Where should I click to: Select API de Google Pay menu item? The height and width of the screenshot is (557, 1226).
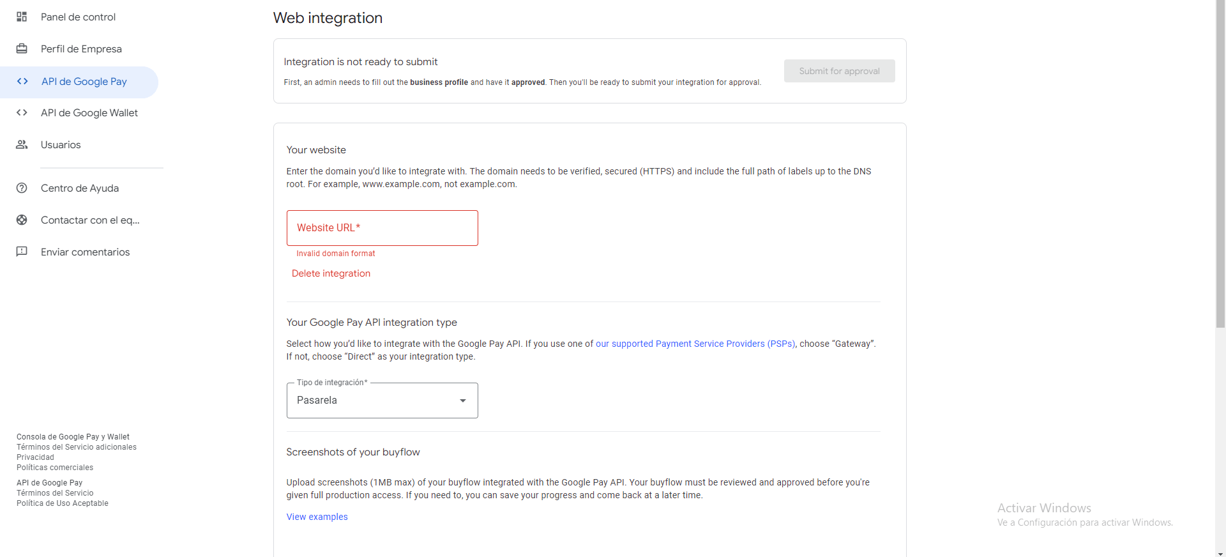[79, 82]
